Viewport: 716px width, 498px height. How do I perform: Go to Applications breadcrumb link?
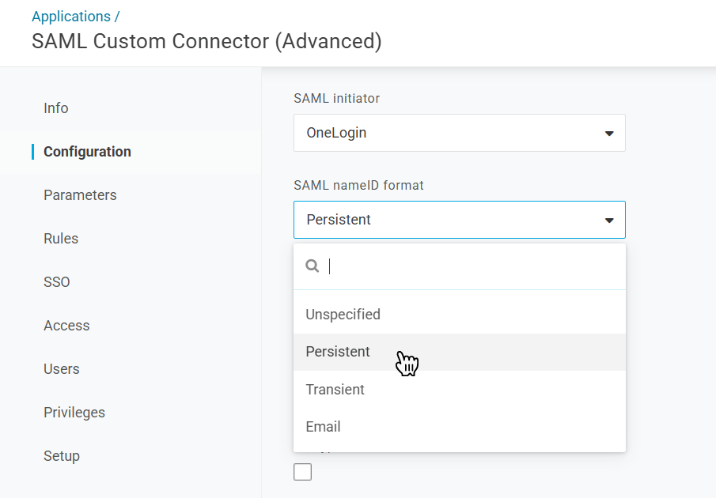pyautogui.click(x=71, y=17)
